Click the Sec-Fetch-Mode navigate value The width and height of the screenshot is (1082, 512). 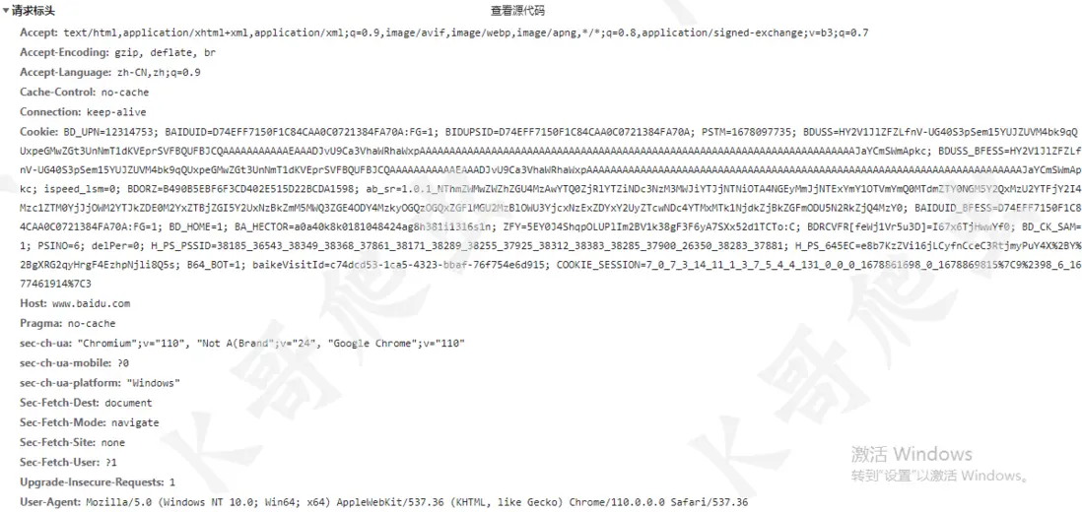135,422
